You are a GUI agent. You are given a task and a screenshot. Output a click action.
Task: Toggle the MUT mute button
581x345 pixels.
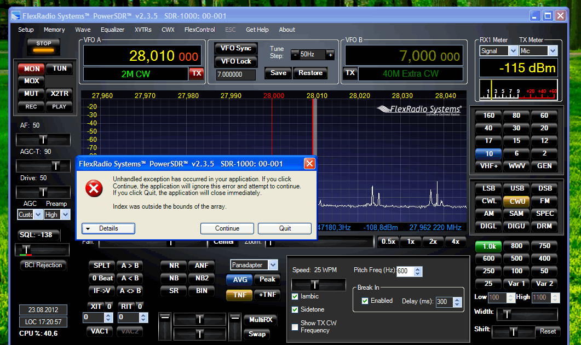click(32, 94)
